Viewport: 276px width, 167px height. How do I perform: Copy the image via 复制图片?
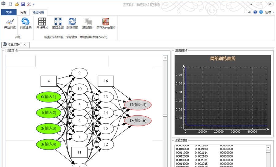88,24
